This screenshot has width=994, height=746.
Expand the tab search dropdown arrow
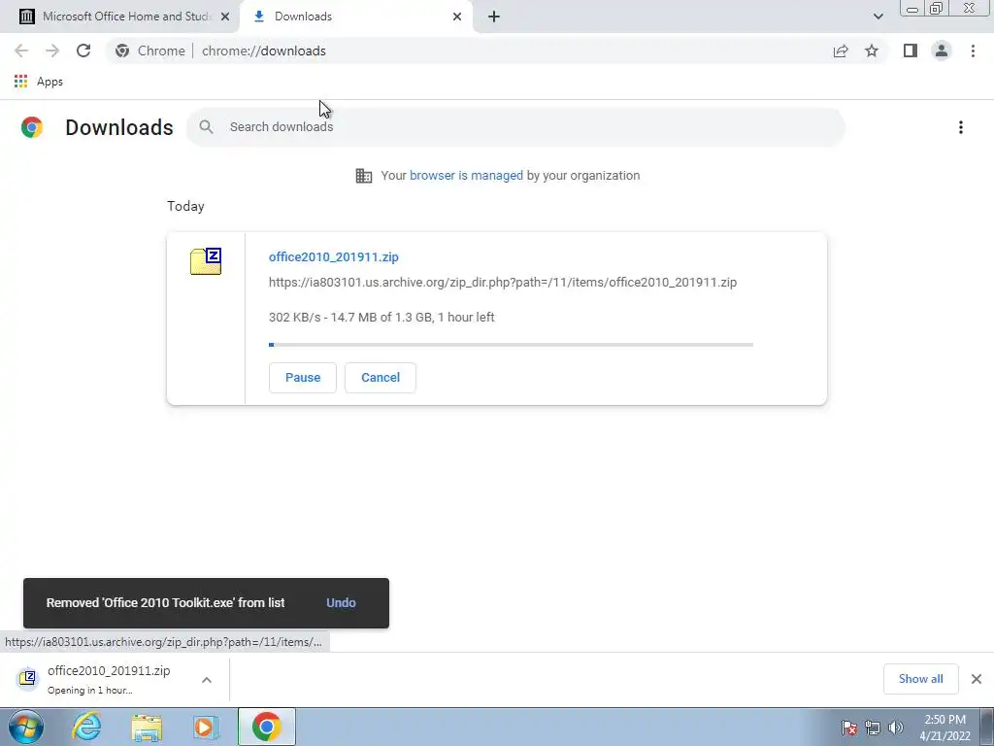(878, 17)
